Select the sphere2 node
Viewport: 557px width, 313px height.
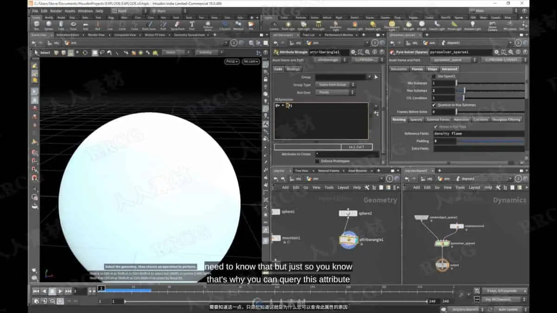(x=348, y=213)
